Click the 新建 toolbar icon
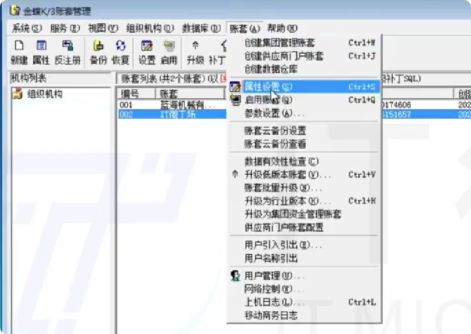 [x=19, y=52]
